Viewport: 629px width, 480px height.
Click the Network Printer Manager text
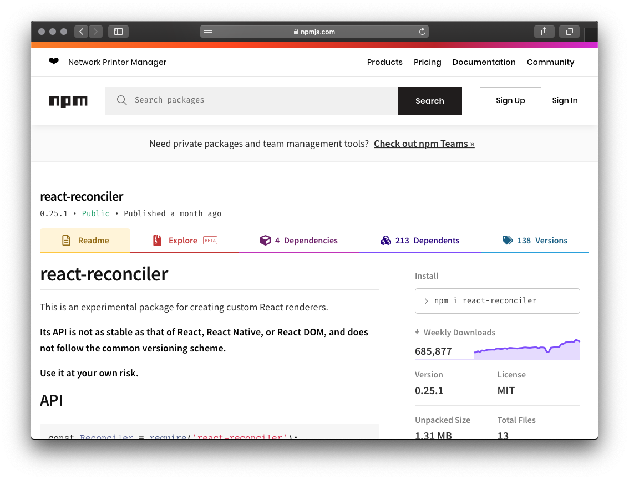point(117,62)
